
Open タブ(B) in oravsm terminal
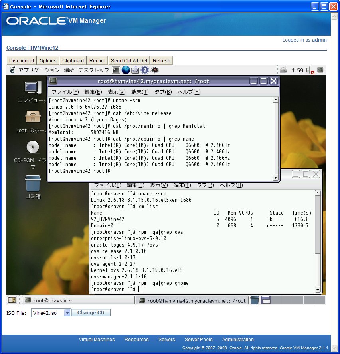click(x=206, y=185)
